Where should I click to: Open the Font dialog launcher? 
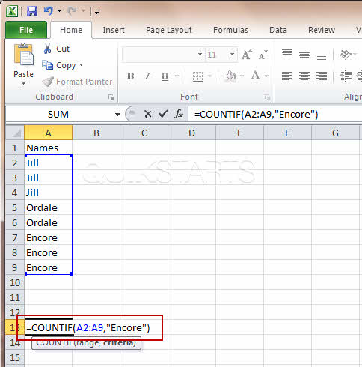pyautogui.click(x=267, y=97)
